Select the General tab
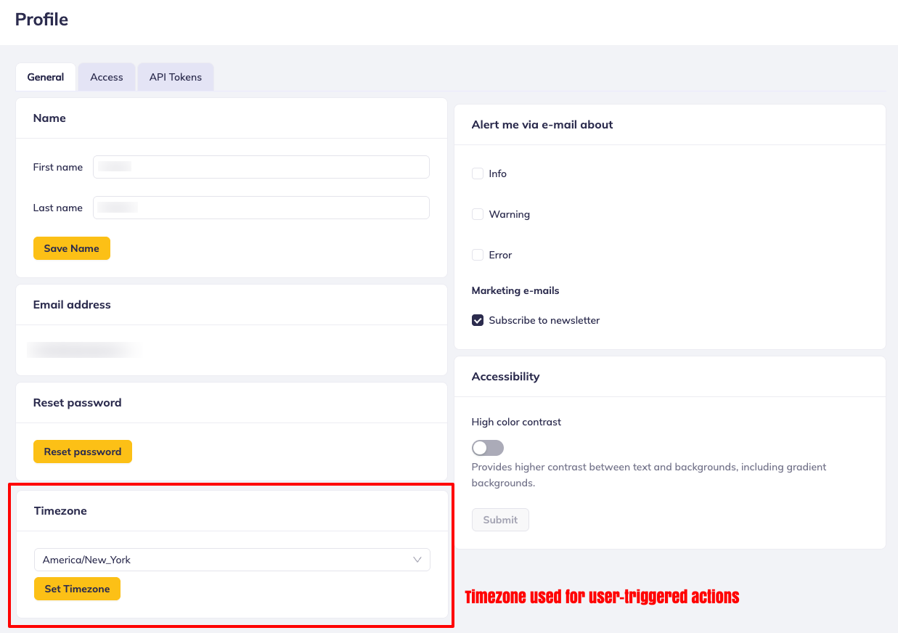The width and height of the screenshot is (898, 633). point(46,77)
